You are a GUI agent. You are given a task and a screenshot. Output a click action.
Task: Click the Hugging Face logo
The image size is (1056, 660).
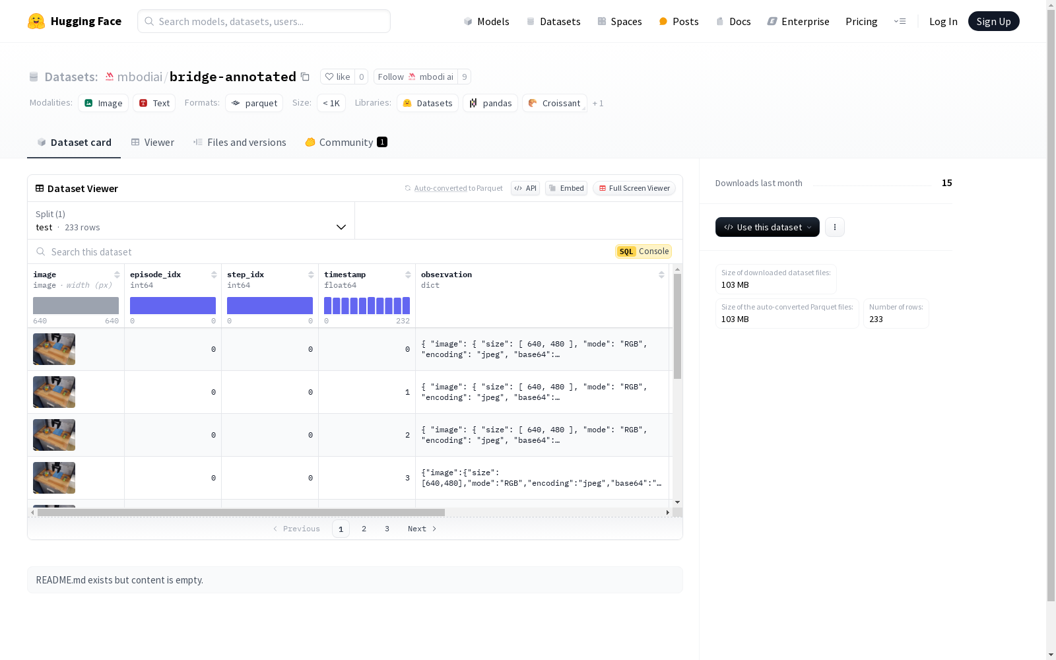pyautogui.click(x=75, y=21)
